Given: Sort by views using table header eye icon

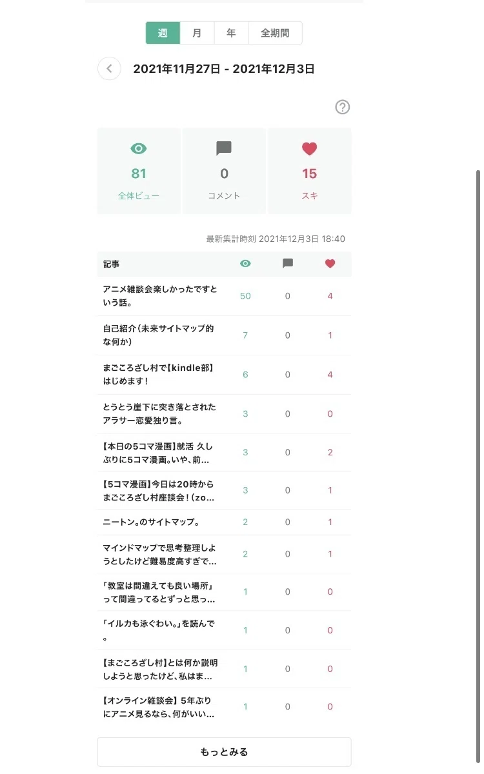Looking at the screenshot, I should 245,264.
